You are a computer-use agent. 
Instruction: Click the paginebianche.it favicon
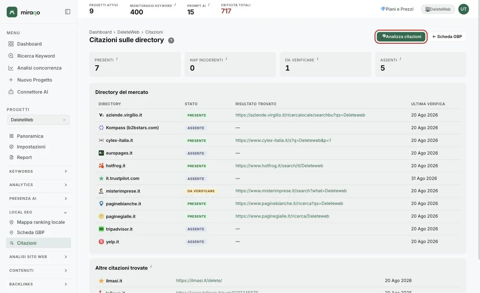[101, 204]
